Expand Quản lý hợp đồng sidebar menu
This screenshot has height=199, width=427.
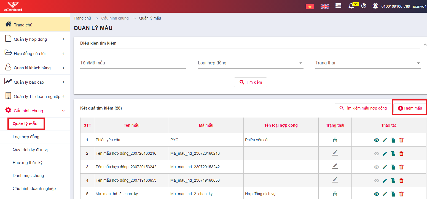point(35,39)
